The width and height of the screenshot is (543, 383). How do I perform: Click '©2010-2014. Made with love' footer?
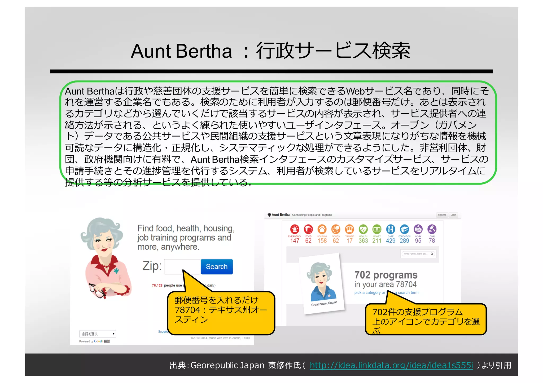221,338
